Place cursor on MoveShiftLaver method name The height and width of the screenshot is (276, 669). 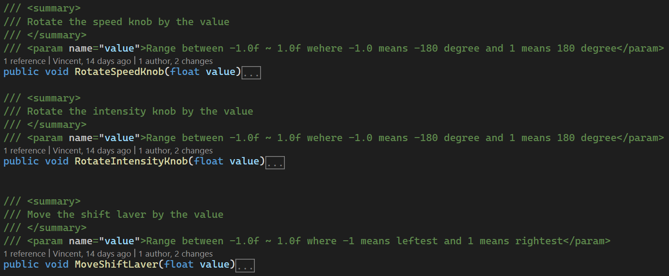[x=116, y=265]
